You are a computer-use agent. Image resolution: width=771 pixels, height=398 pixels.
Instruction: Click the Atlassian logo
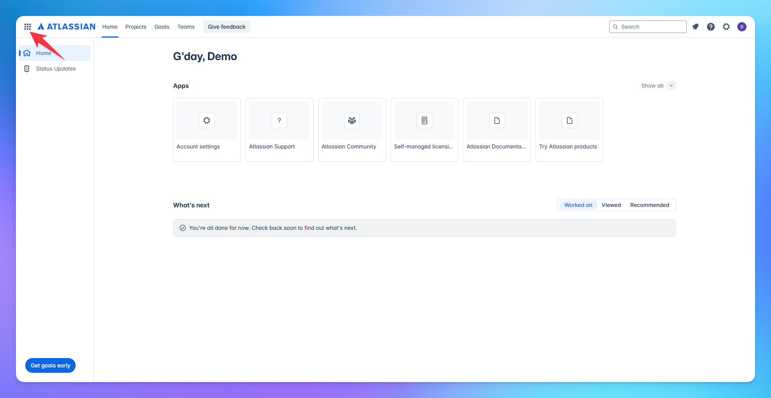click(x=66, y=27)
